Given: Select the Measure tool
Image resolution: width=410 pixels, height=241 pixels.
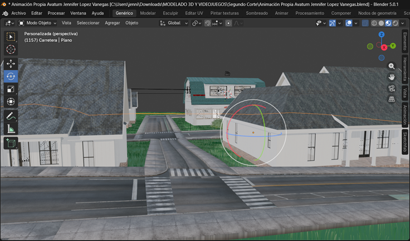Looking at the screenshot, I should click(x=11, y=129).
